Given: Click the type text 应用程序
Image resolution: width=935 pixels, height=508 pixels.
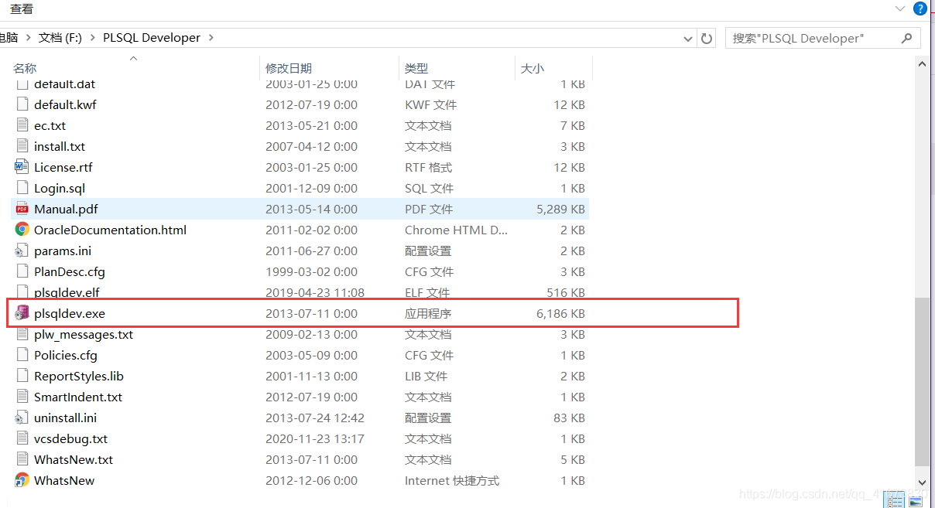Looking at the screenshot, I should tap(428, 313).
